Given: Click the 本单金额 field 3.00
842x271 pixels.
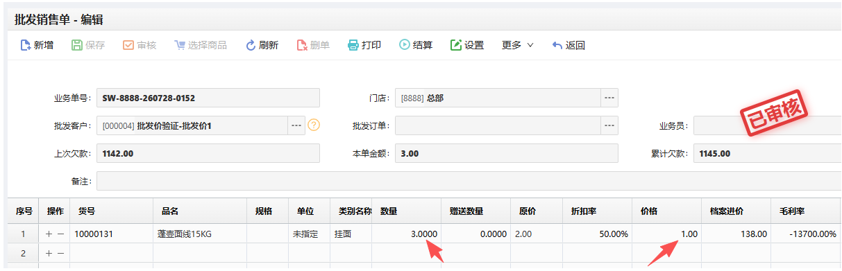Looking at the screenshot, I should click(x=506, y=153).
